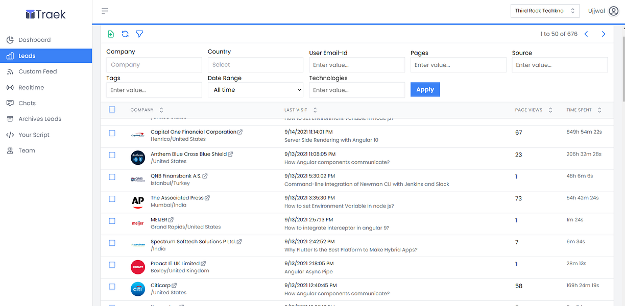
Task: Check the Capital One Financial Corporation row
Action: point(112,133)
